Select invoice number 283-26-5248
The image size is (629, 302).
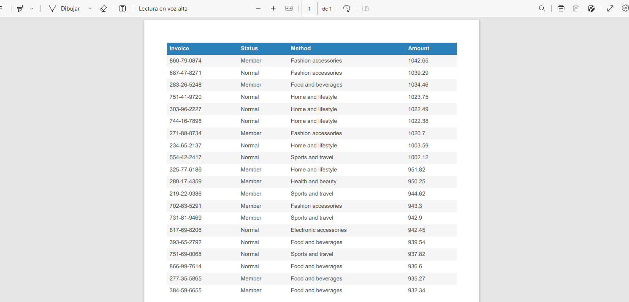pyautogui.click(x=185, y=85)
